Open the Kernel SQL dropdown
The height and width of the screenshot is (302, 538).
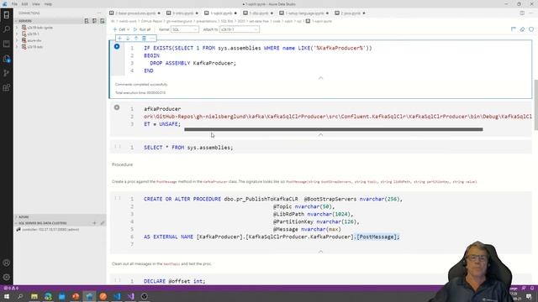pos(185,29)
